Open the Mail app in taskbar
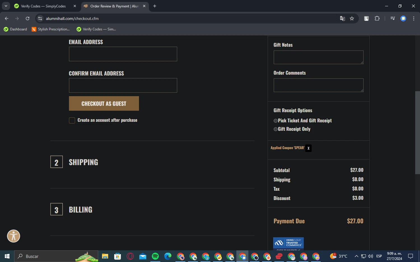This screenshot has height=262, width=420. click(x=143, y=256)
